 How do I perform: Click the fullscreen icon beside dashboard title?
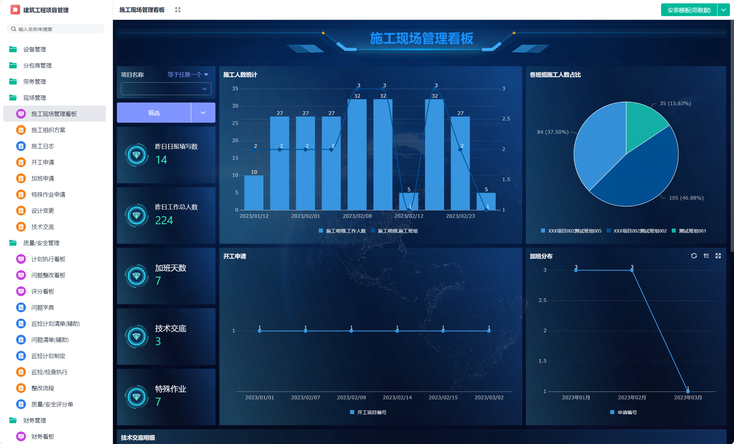tap(178, 10)
